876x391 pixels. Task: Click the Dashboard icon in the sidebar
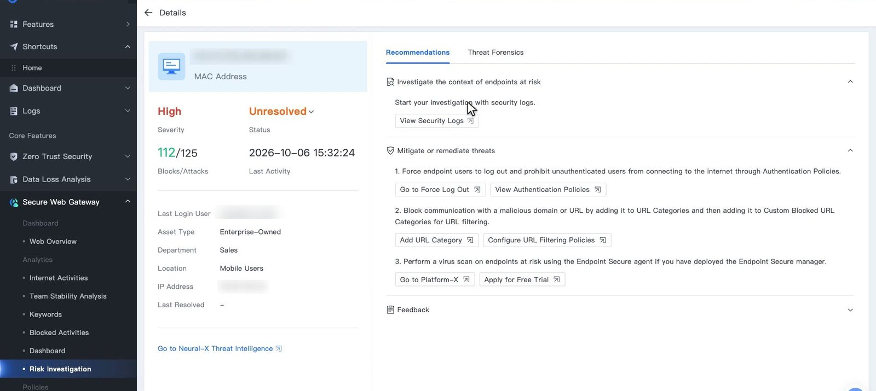pyautogui.click(x=14, y=88)
